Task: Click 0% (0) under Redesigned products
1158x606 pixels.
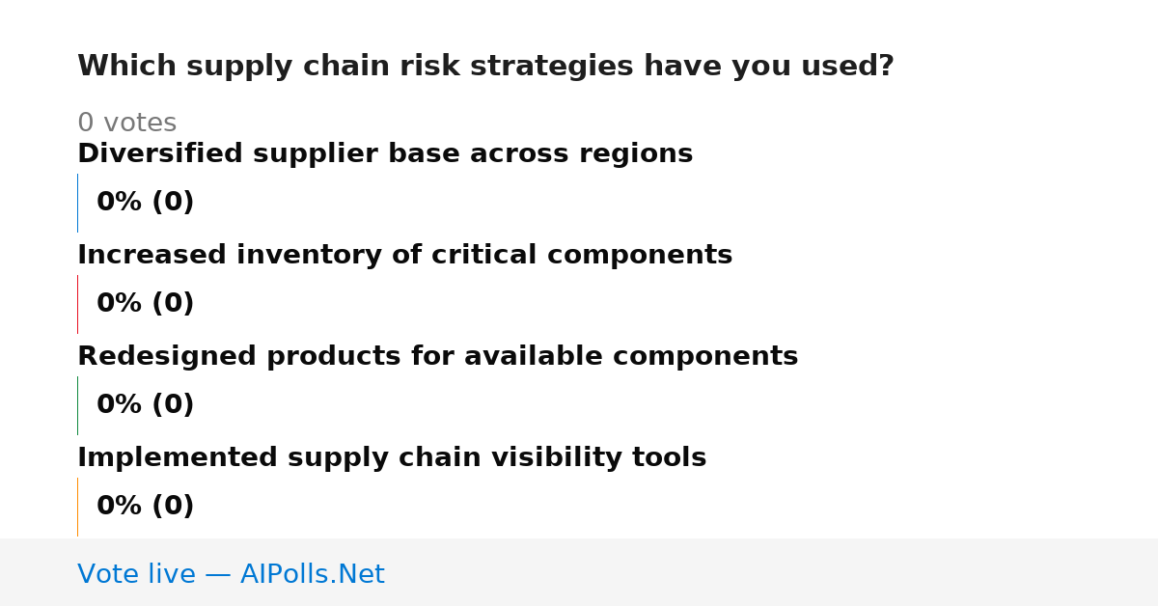Action: pyautogui.click(x=145, y=405)
